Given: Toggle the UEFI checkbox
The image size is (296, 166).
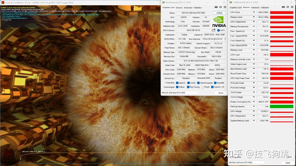Looking at the screenshot, I should tap(218, 30).
